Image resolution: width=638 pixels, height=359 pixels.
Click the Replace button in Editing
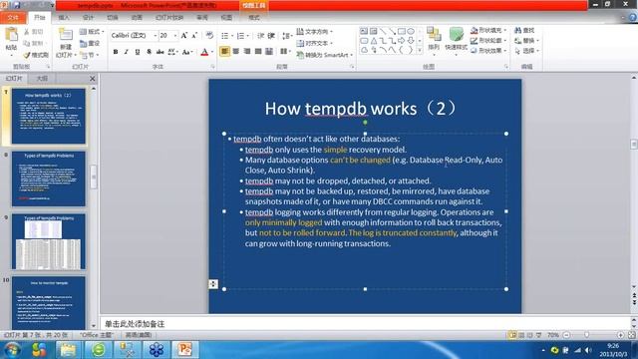coord(526,41)
